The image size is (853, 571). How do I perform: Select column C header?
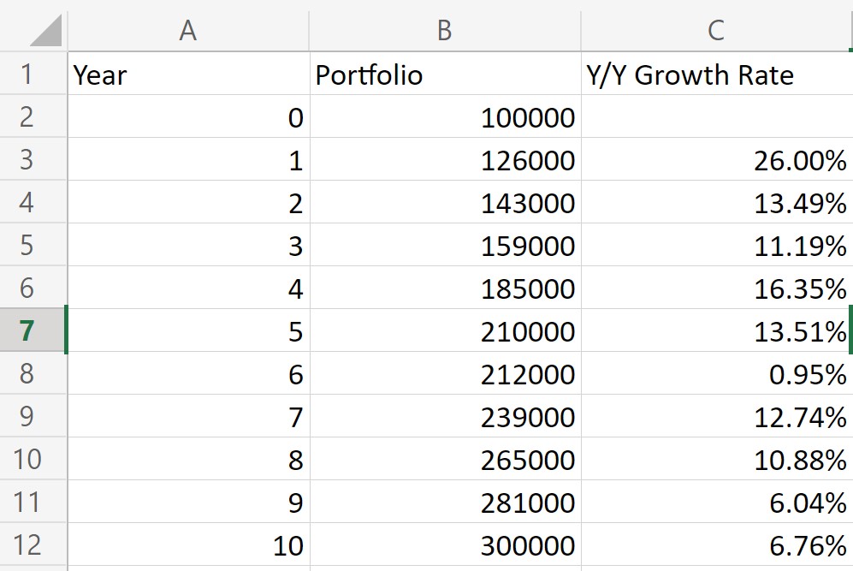[716, 31]
